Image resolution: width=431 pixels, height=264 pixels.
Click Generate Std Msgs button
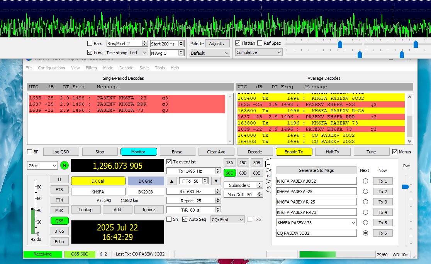316,170
